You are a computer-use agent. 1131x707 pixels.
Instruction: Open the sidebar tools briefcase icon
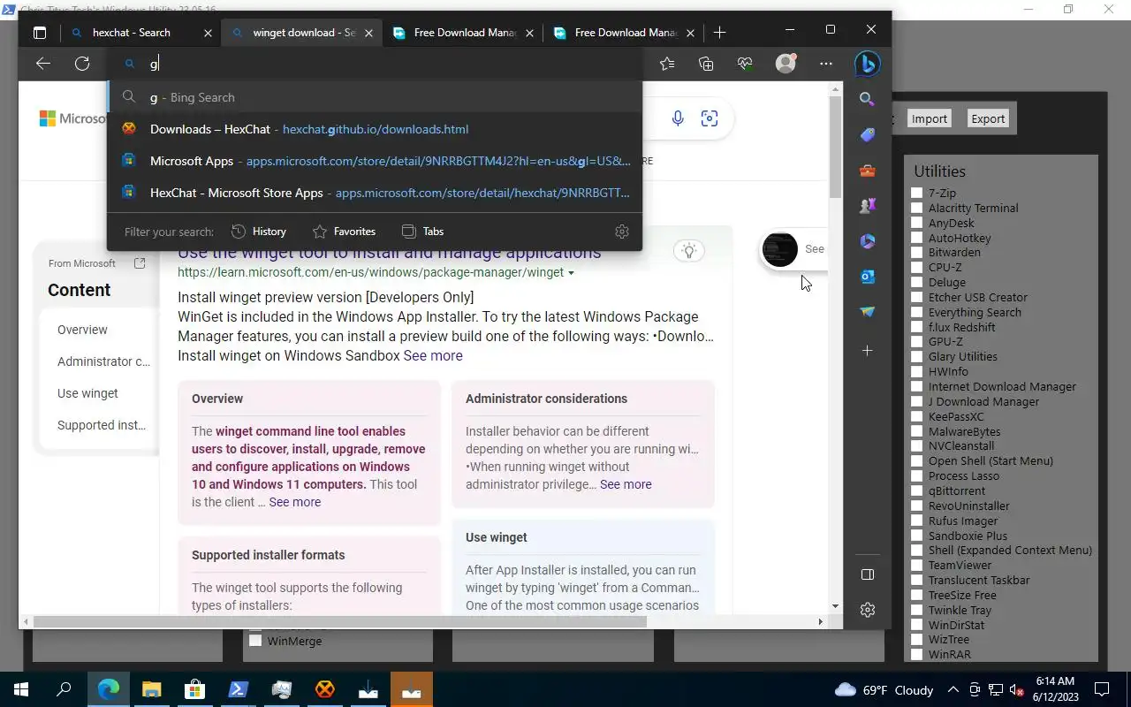[867, 171]
